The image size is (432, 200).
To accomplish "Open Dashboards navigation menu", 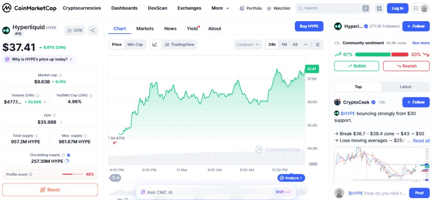I will pos(124,8).
